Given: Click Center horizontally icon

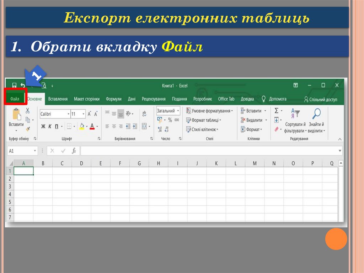Looking at the screenshot, I should (x=114, y=126).
